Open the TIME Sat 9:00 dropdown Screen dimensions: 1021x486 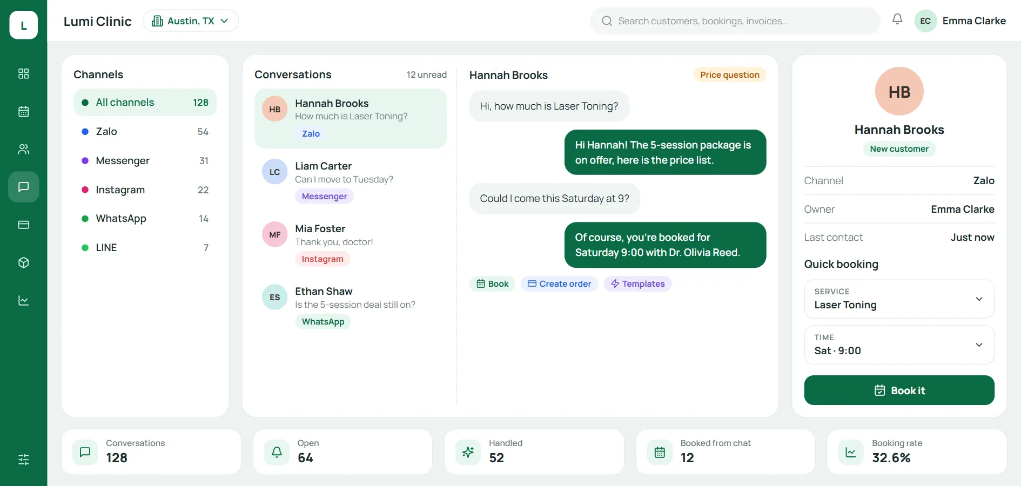(x=899, y=345)
